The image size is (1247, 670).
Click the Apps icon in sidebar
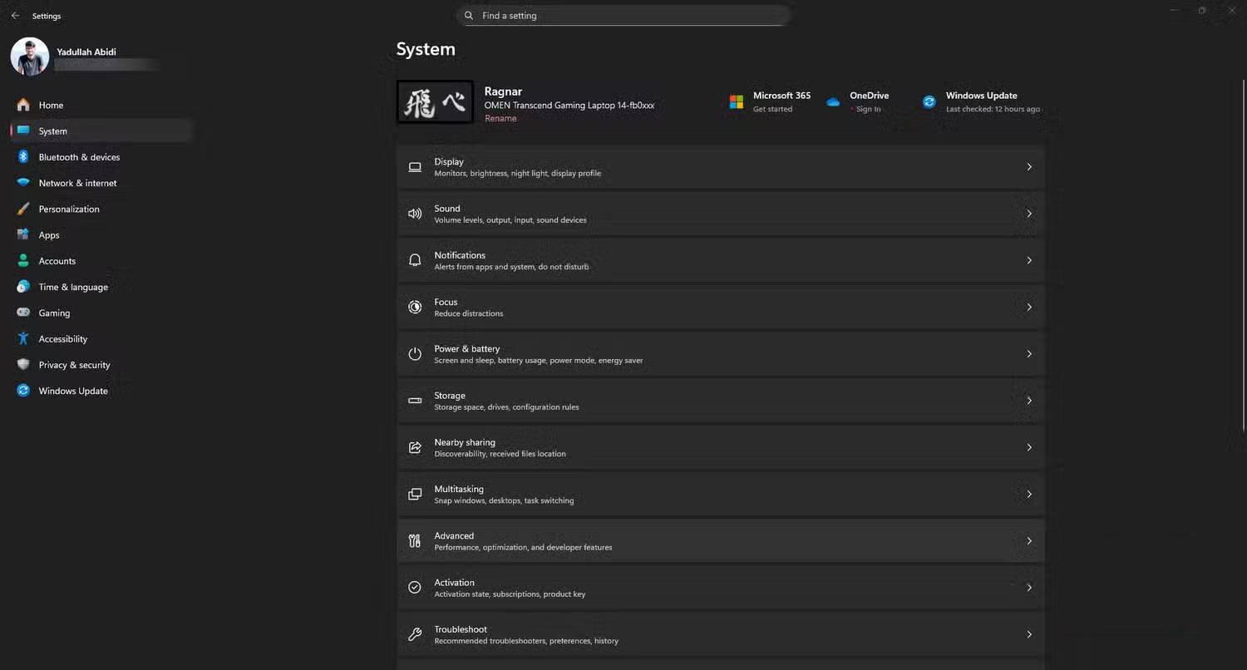pos(23,235)
